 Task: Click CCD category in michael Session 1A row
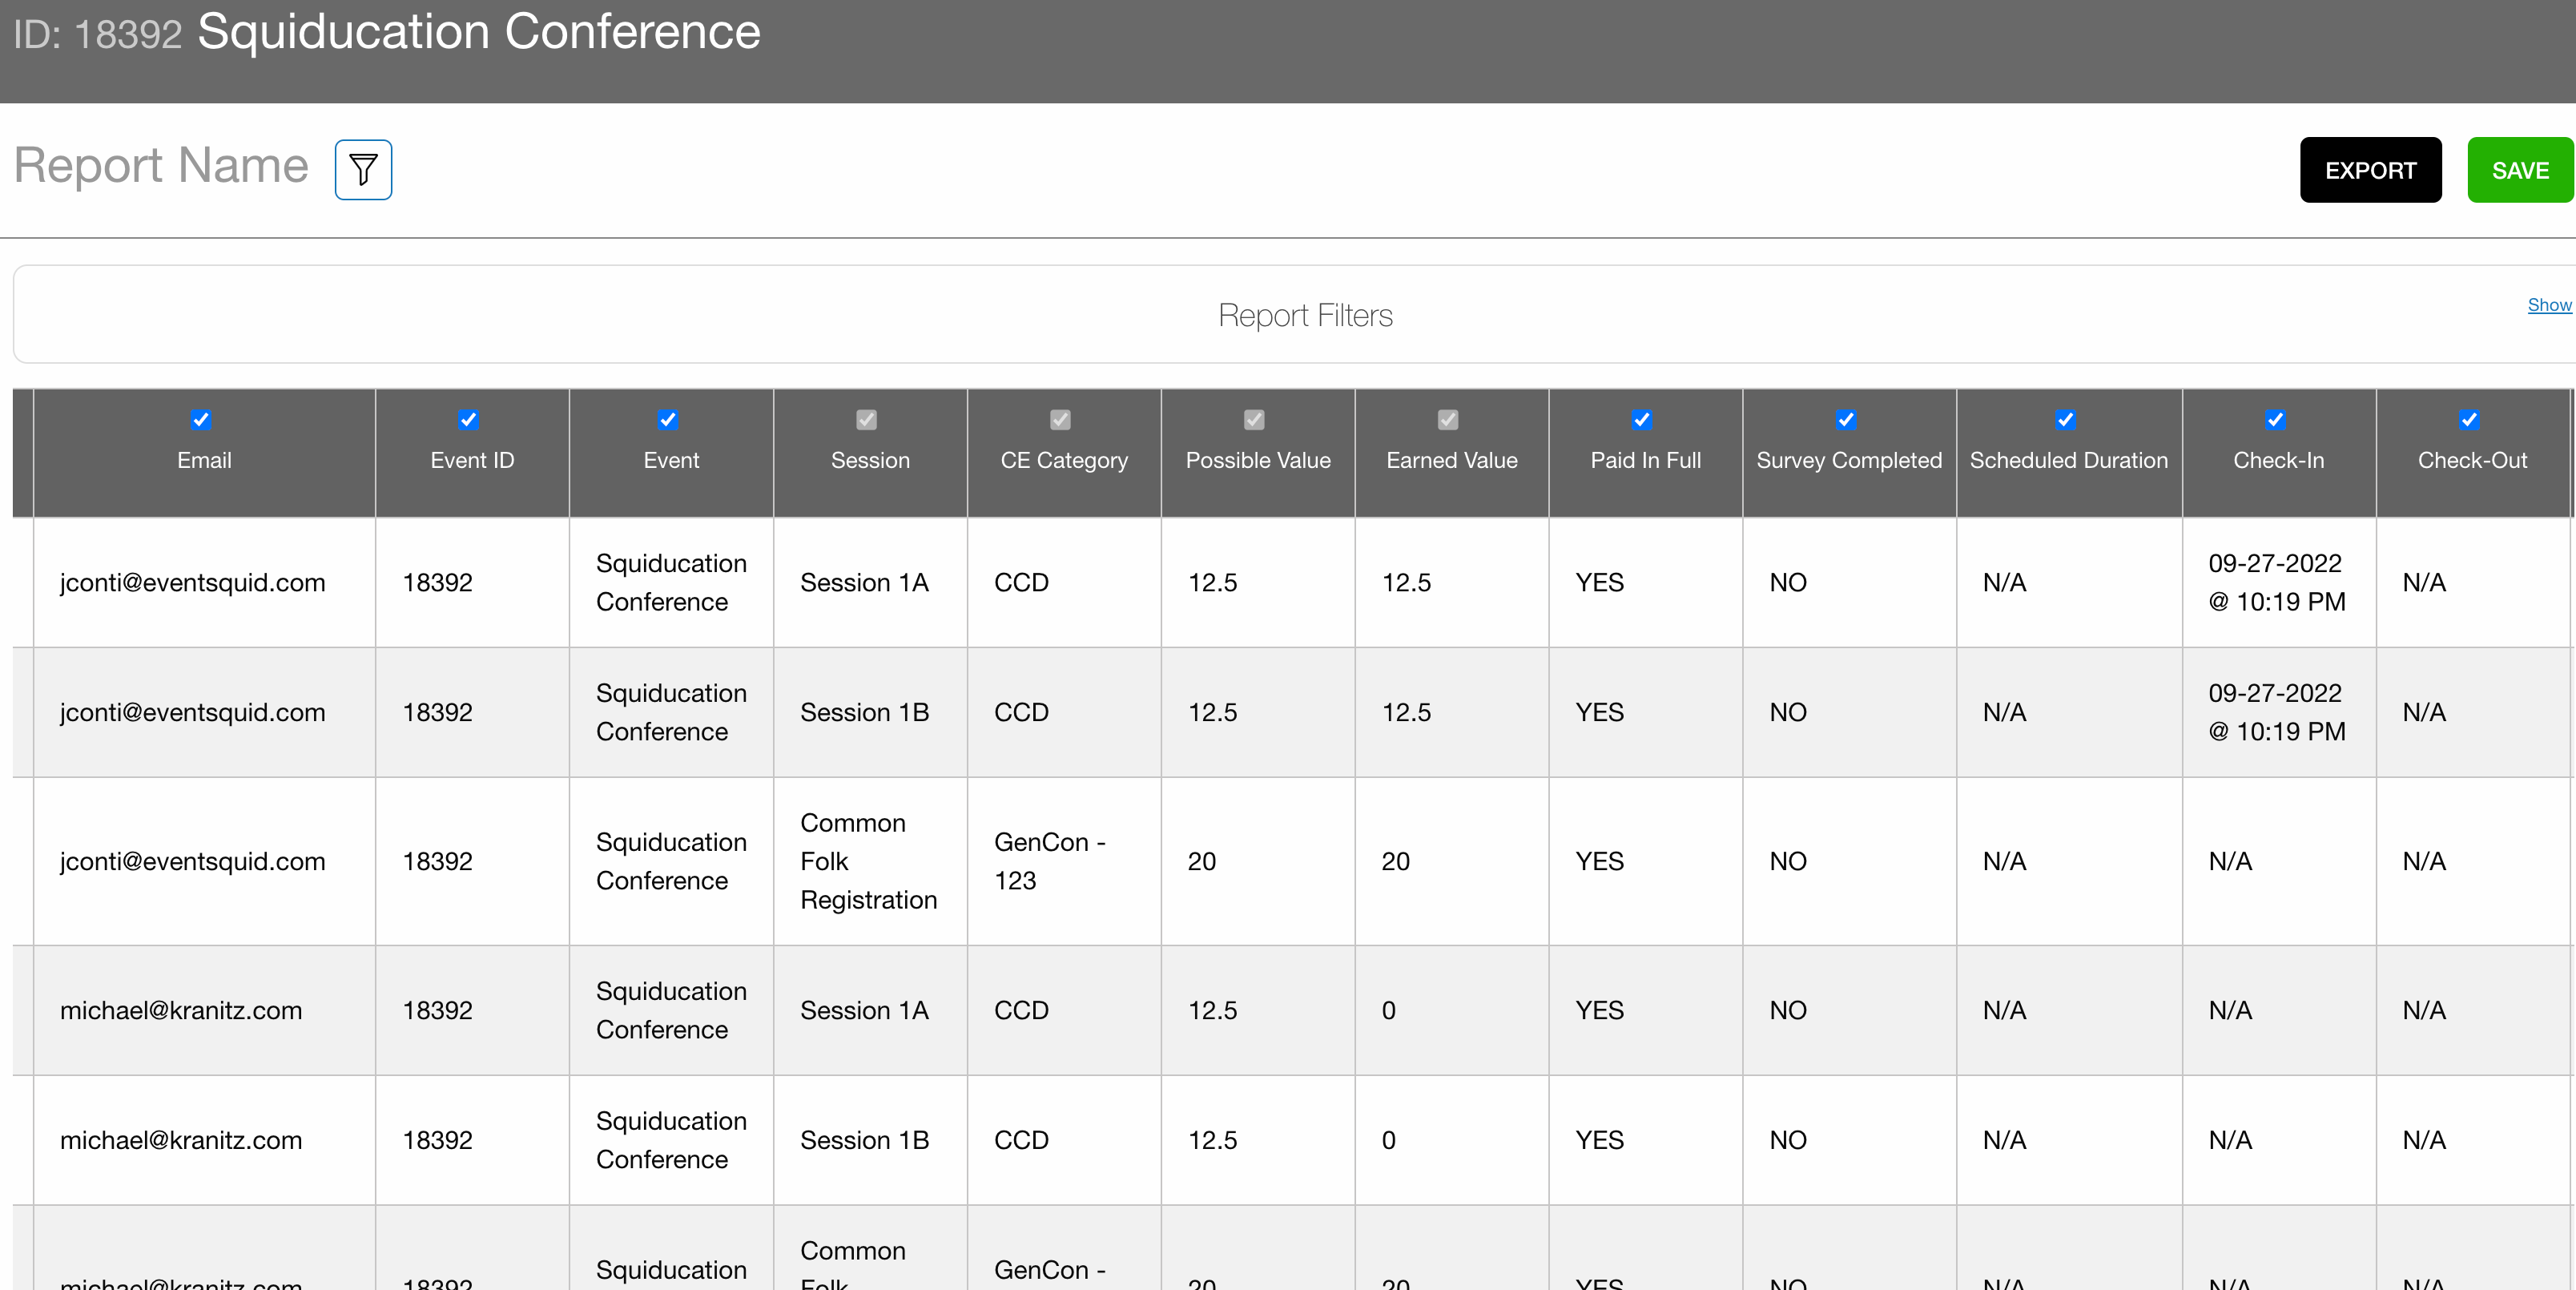pos(1021,1011)
